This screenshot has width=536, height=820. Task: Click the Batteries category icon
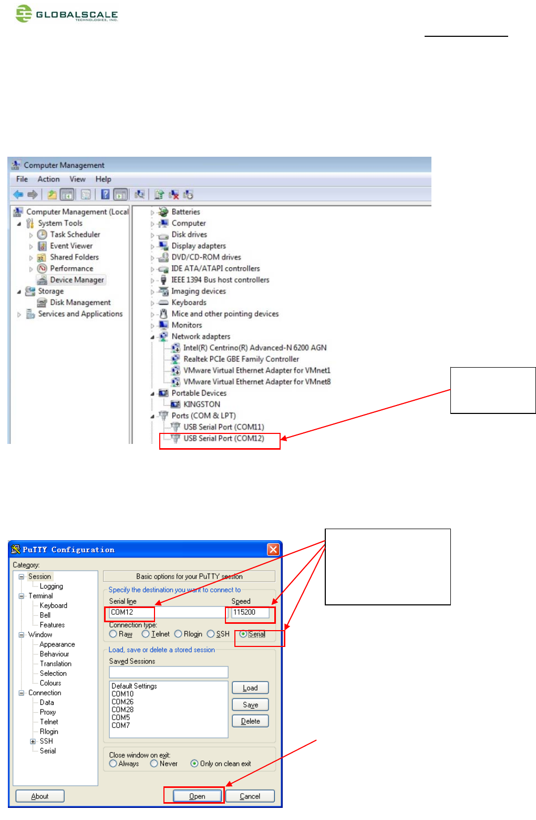[163, 212]
